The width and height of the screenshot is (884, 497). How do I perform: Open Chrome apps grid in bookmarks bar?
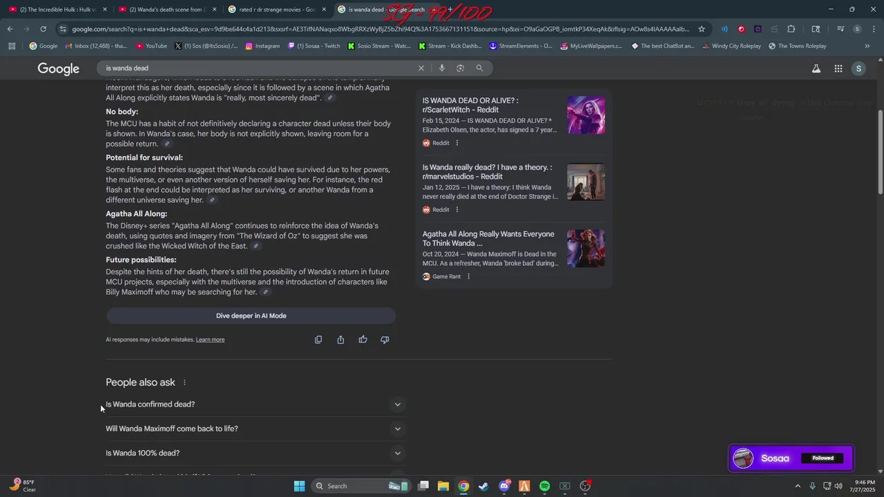12,46
